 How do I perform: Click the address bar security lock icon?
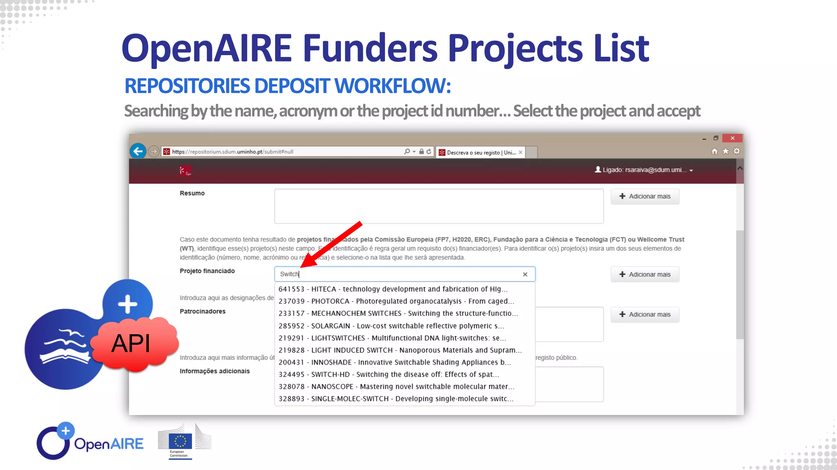click(x=421, y=151)
